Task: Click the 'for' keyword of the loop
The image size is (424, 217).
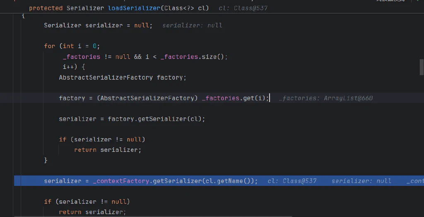Action: click(50, 46)
